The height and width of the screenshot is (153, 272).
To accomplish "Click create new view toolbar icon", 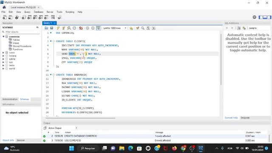I will pos(35,17).
